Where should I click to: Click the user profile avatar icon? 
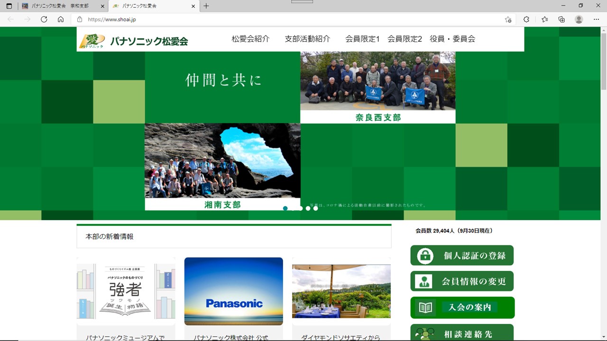point(579,19)
